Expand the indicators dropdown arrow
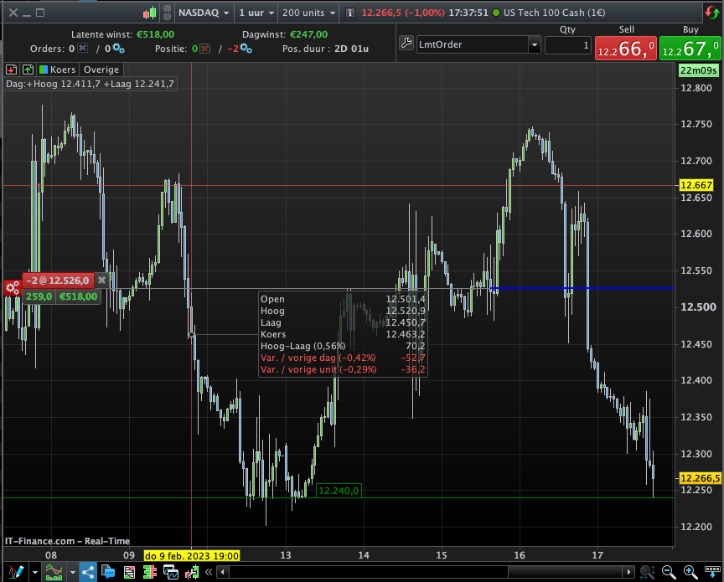The height and width of the screenshot is (582, 724). (73, 573)
